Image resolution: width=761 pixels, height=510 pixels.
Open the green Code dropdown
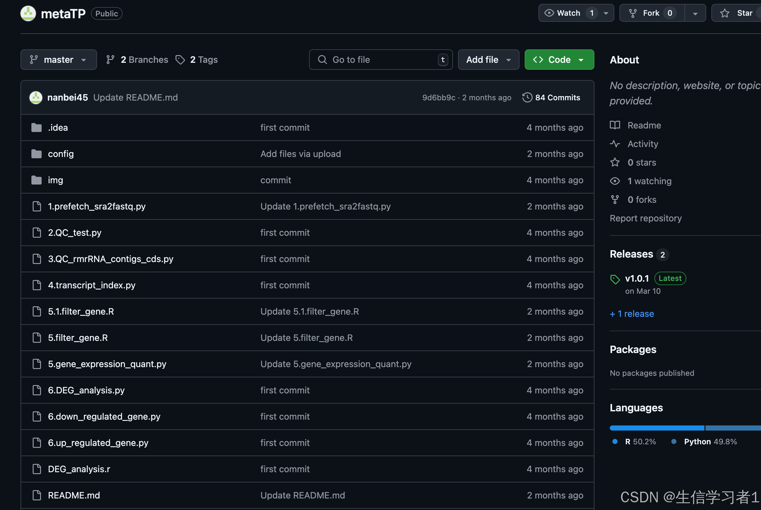click(x=559, y=60)
